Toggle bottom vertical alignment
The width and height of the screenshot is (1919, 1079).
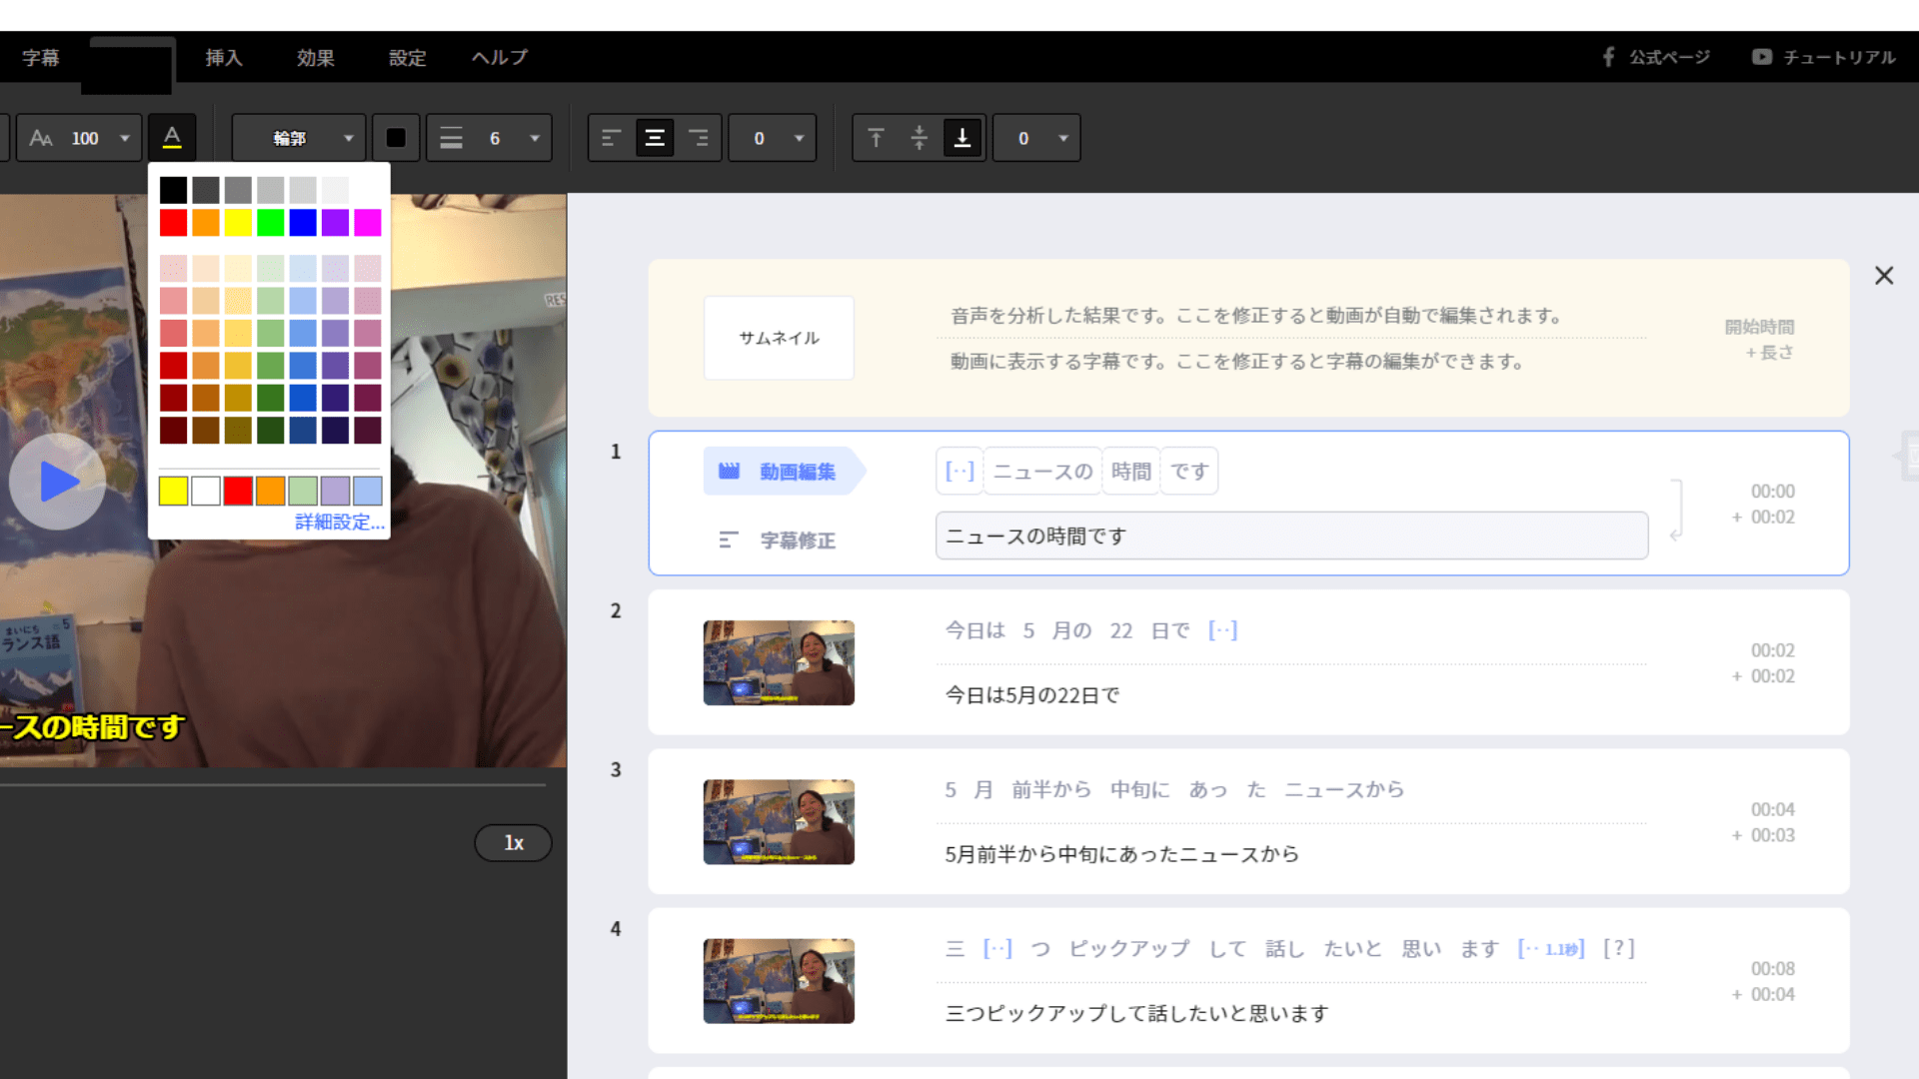point(962,138)
